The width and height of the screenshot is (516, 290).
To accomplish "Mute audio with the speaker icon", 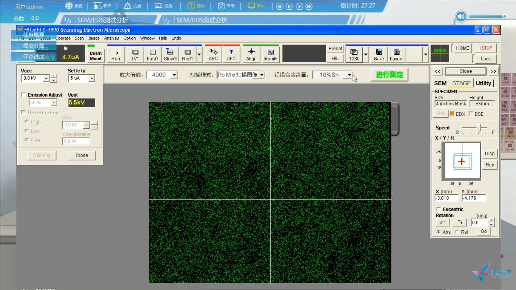I will pyautogui.click(x=461, y=16).
